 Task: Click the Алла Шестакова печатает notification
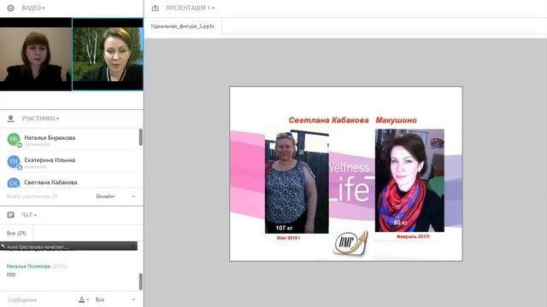68,246
